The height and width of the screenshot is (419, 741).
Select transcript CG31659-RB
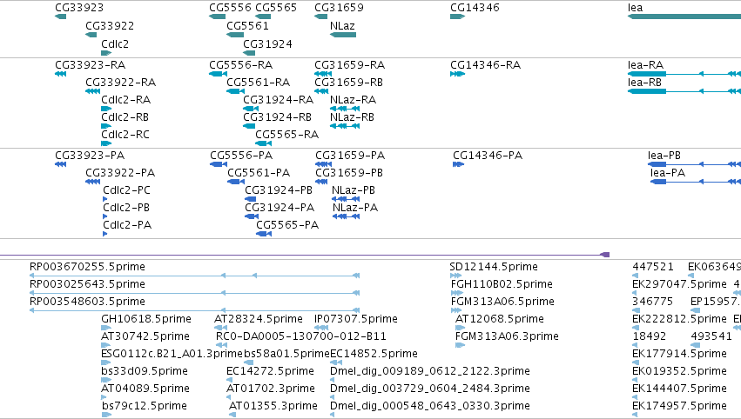tap(349, 83)
